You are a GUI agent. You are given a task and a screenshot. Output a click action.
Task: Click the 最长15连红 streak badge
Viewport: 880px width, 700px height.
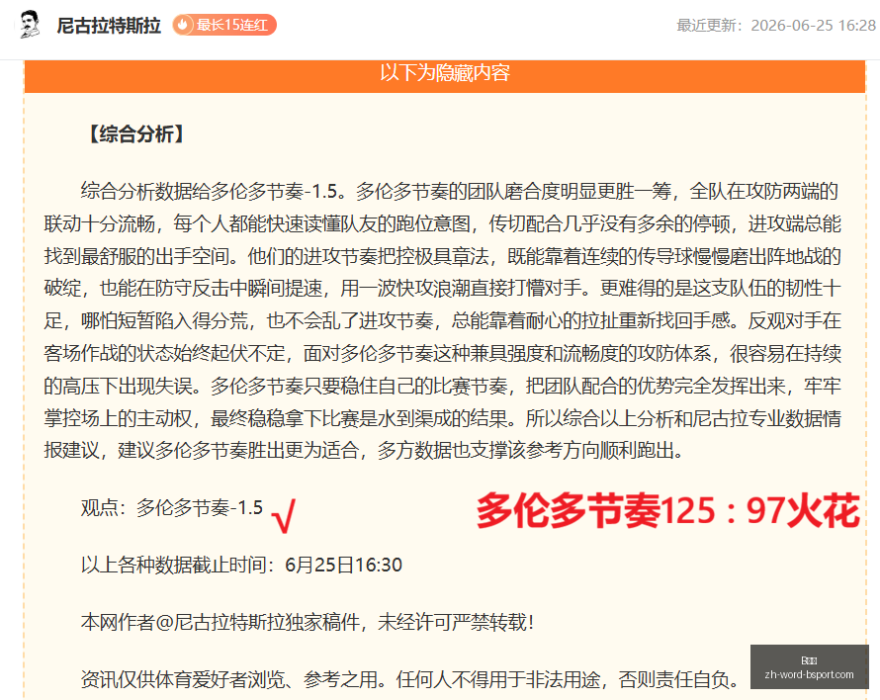[223, 25]
